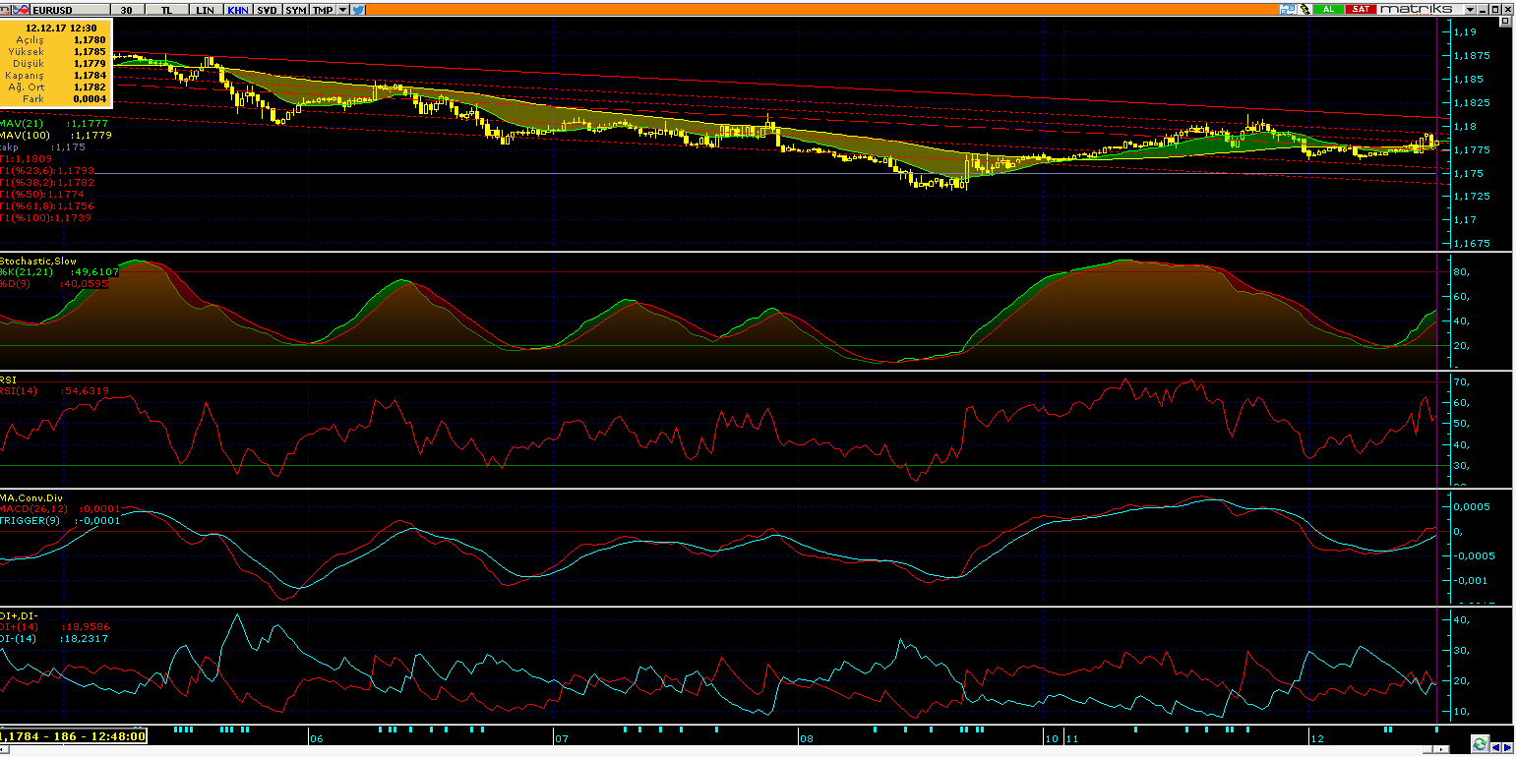Click the window icon left of pencil
1516x757 pixels.
pos(1287,9)
